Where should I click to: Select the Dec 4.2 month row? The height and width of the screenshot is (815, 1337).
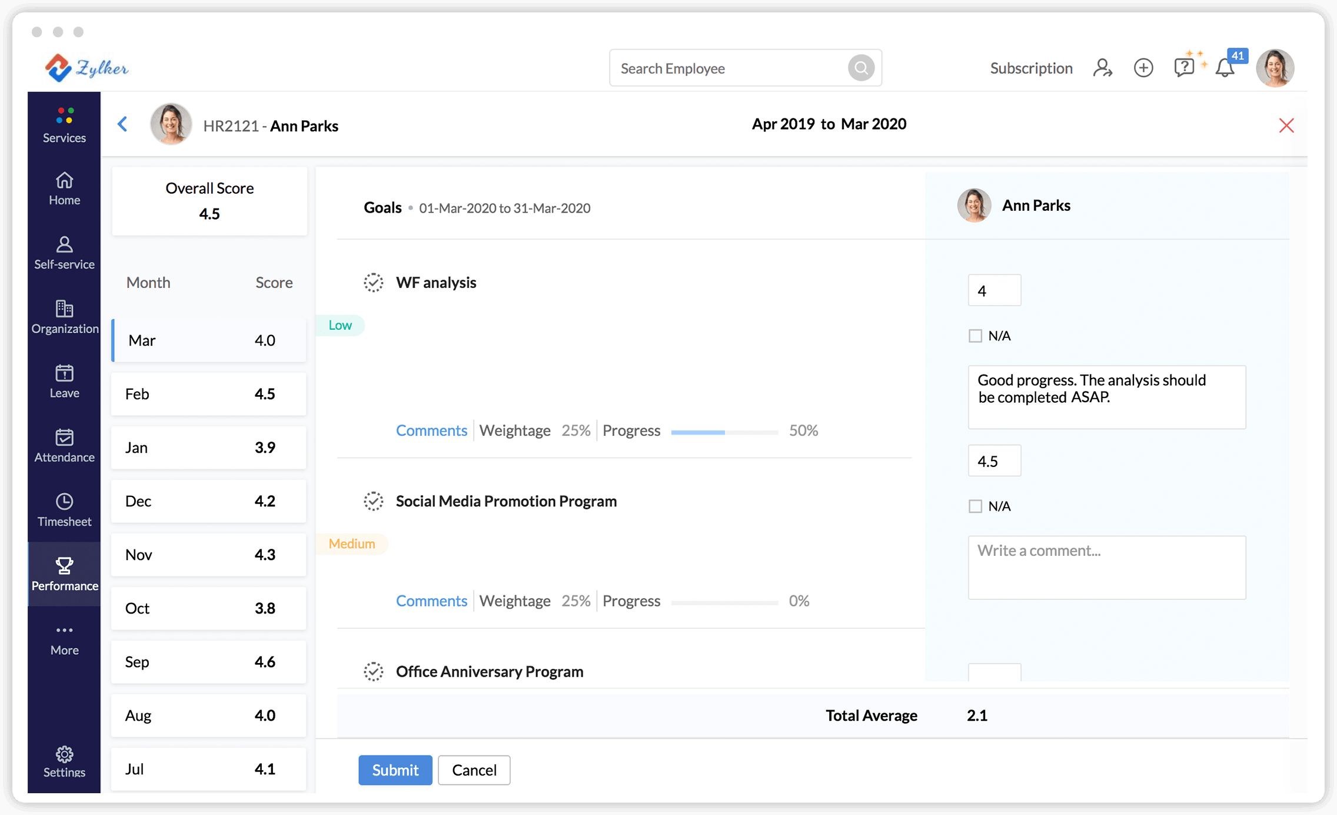tap(209, 501)
